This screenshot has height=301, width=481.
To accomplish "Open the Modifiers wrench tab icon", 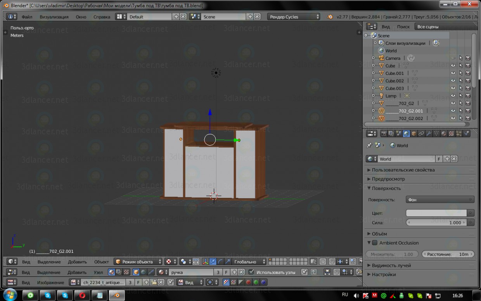I will [429, 134].
